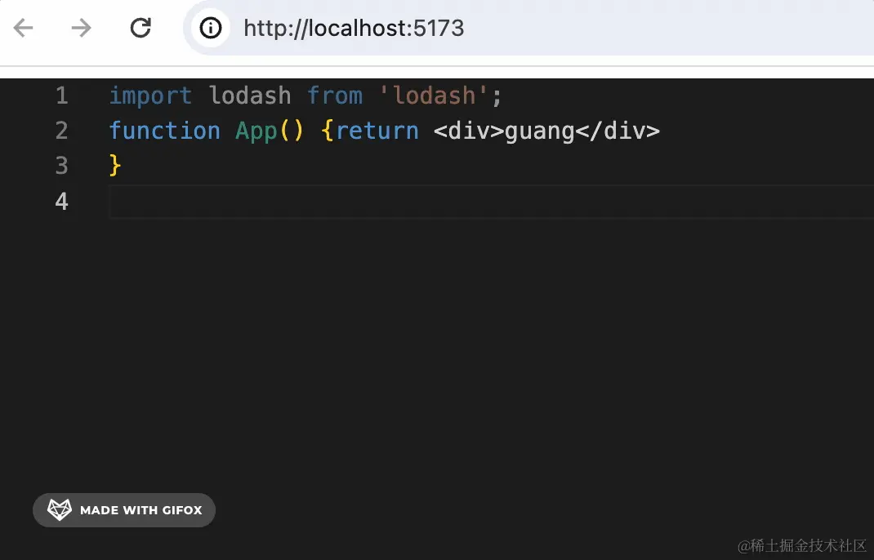Click the 'function' keyword on line 2
Image resolution: width=874 pixels, height=560 pixels.
tap(164, 131)
